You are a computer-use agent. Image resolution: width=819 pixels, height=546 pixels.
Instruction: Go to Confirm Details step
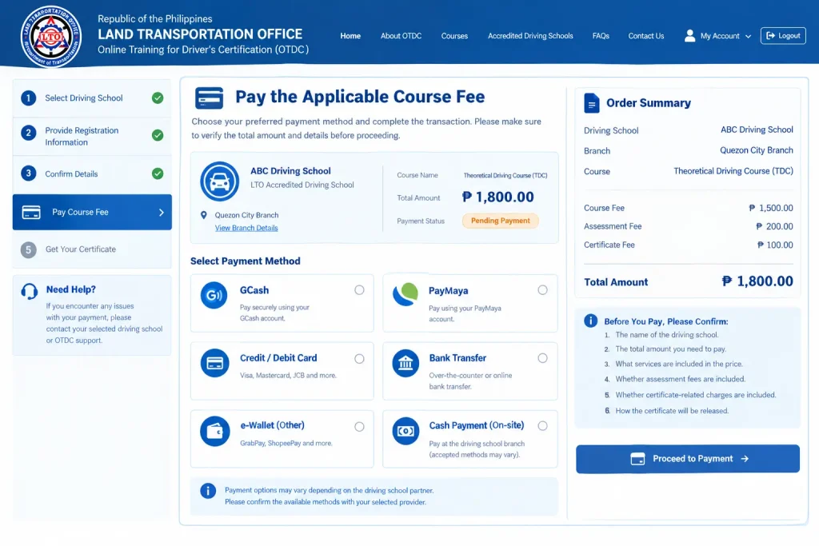pos(92,173)
